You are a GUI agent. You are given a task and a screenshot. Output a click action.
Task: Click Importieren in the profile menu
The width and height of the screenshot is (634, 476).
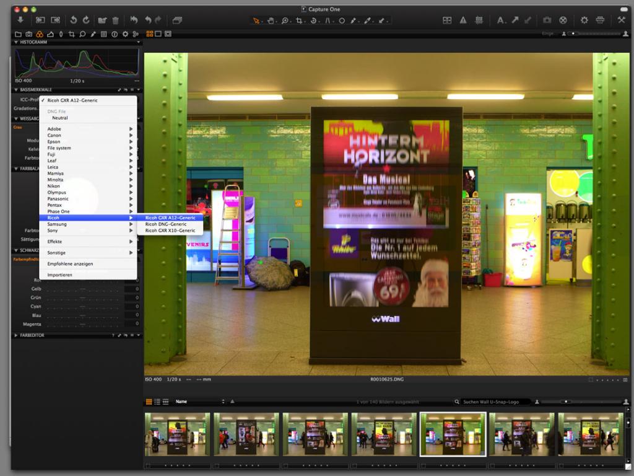60,275
